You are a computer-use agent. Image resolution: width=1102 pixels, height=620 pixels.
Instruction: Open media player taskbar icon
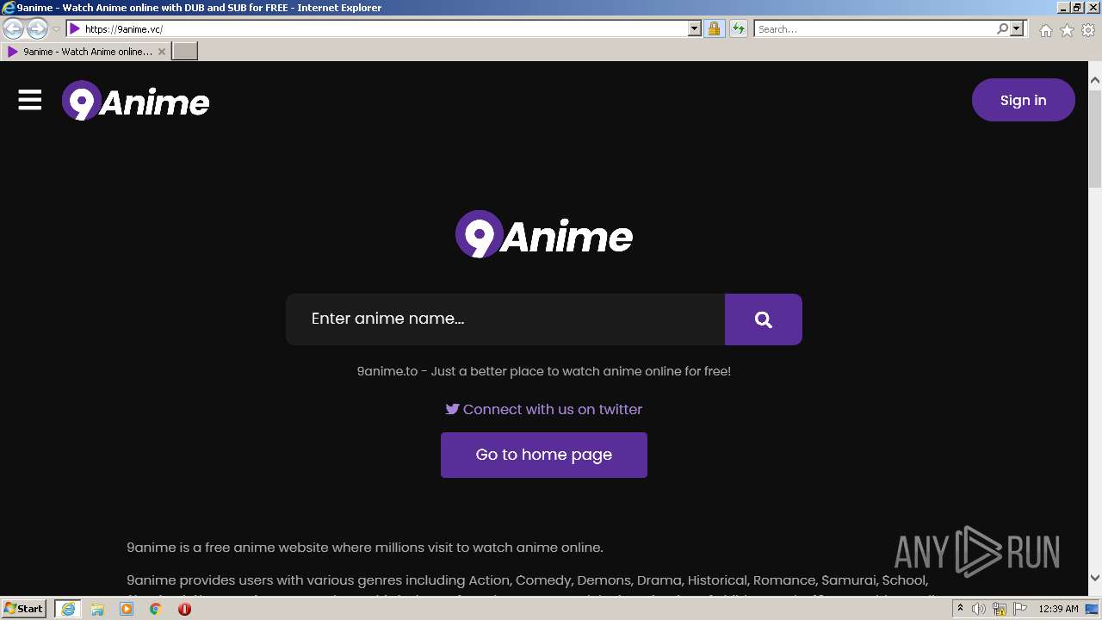(x=127, y=609)
